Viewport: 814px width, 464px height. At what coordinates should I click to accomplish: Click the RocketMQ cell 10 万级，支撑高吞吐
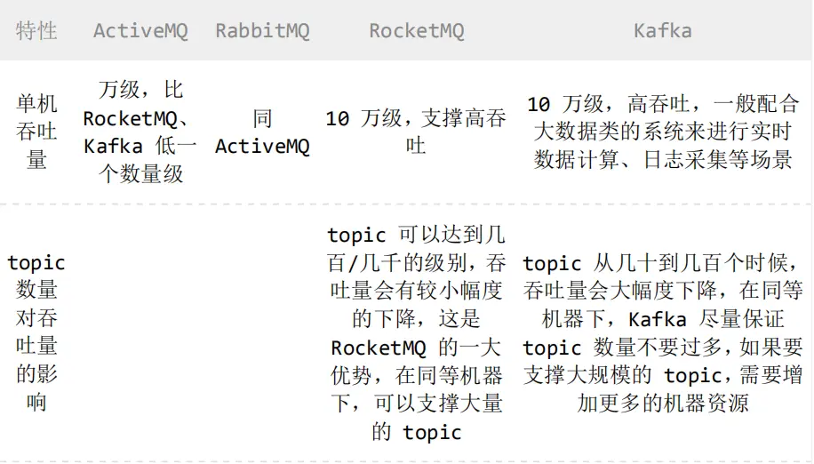tap(417, 132)
